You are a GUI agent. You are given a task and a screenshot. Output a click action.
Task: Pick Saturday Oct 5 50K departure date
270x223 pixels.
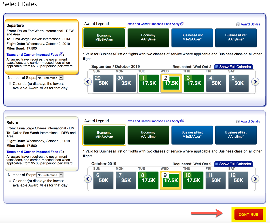tap(239, 83)
